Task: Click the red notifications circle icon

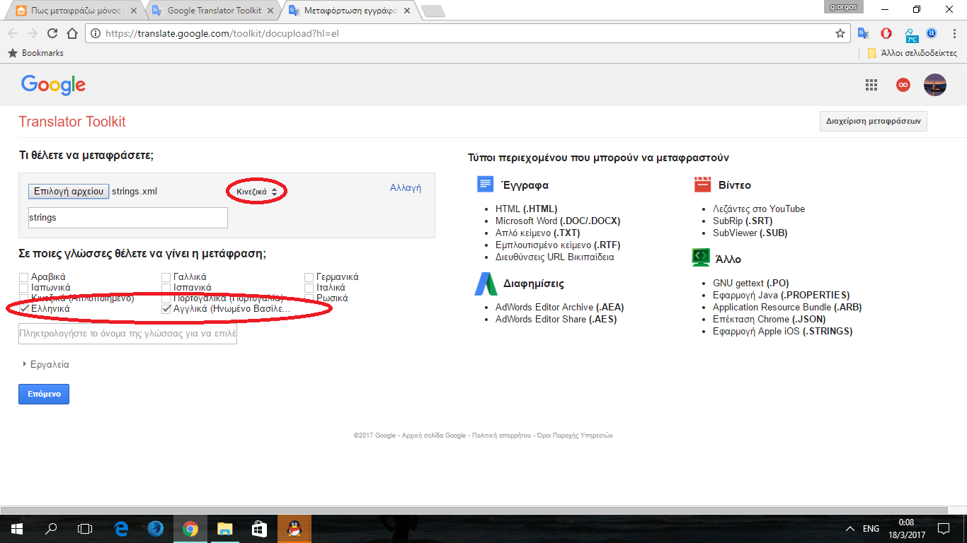Action: 903,85
